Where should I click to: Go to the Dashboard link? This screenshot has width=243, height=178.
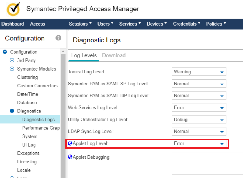(13, 24)
